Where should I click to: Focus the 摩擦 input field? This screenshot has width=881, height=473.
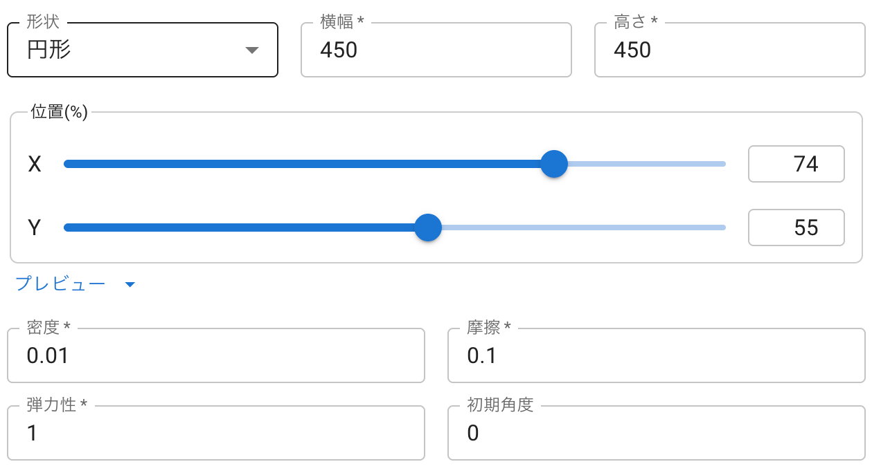(657, 355)
